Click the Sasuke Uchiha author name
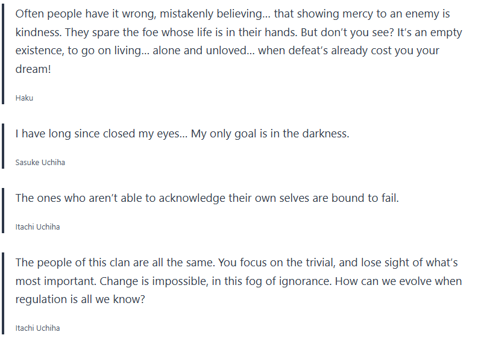This screenshot has width=487, height=338. [x=40, y=162]
